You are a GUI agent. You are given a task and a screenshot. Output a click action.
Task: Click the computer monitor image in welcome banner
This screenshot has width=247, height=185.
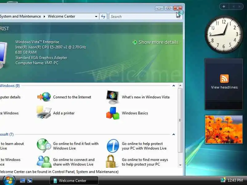point(3,55)
